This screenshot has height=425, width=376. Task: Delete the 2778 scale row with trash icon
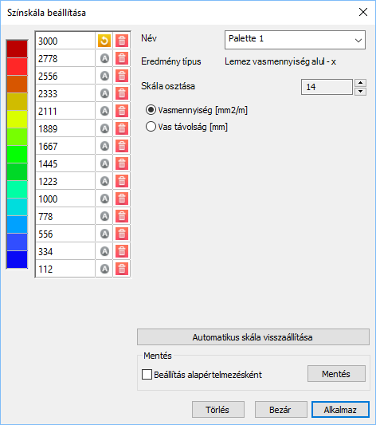[122, 58]
